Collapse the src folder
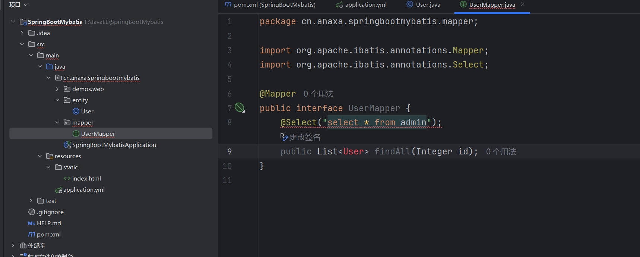 (x=22, y=44)
